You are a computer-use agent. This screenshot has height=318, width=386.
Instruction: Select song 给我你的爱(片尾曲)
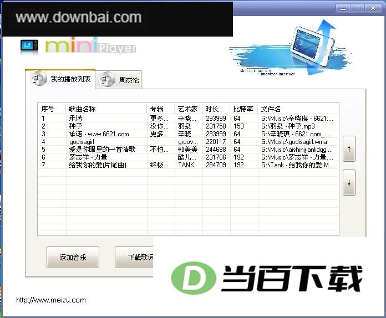click(x=98, y=165)
